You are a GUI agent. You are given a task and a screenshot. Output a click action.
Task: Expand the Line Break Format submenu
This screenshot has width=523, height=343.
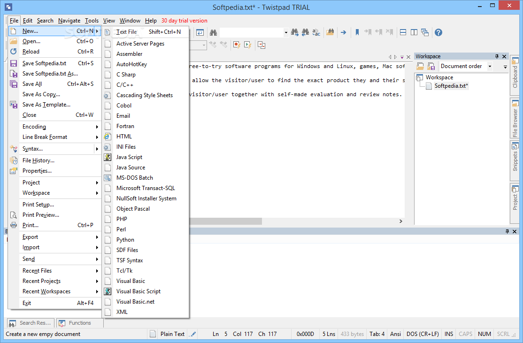60,137
